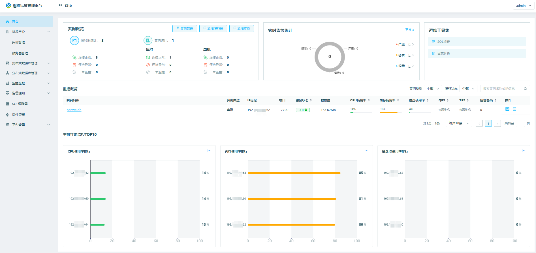Focus the 跳转至 page number field
This screenshot has height=253, width=536.
(520, 123)
